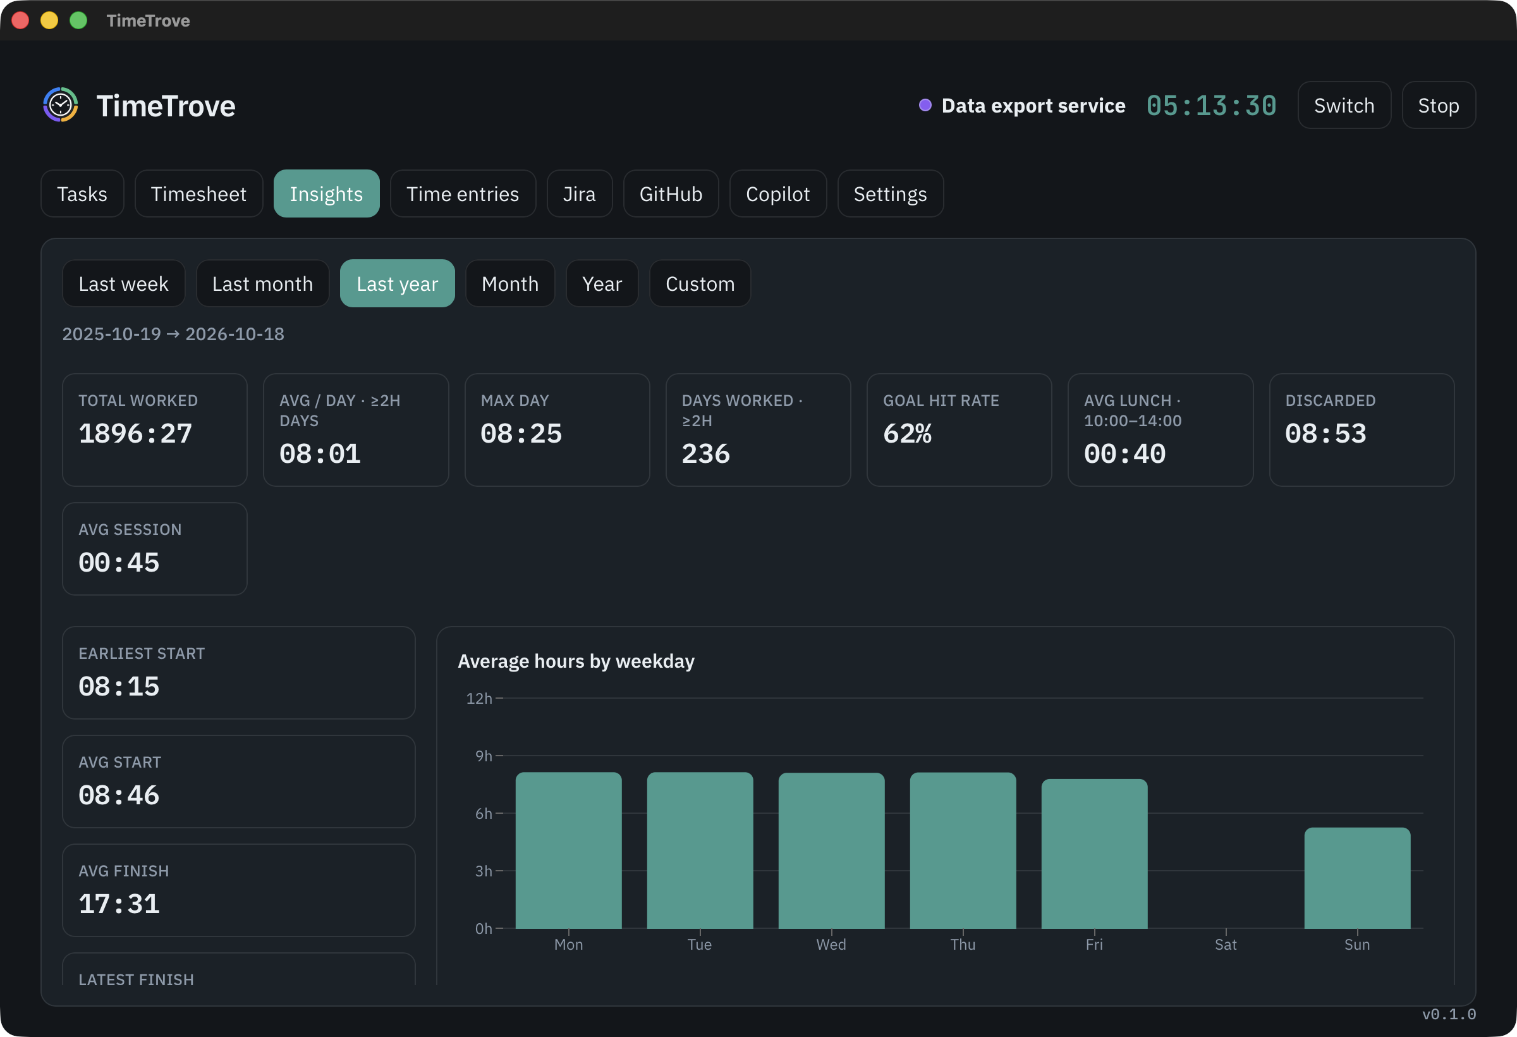Click the Latest Finish card heading
Screen dimensions: 1517x1037
[136, 979]
